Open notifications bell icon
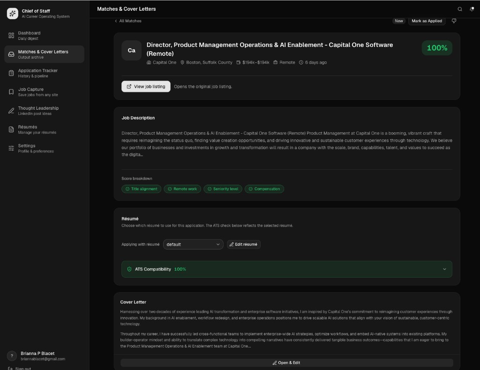Viewport: 480px width, 370px height. [472, 9]
